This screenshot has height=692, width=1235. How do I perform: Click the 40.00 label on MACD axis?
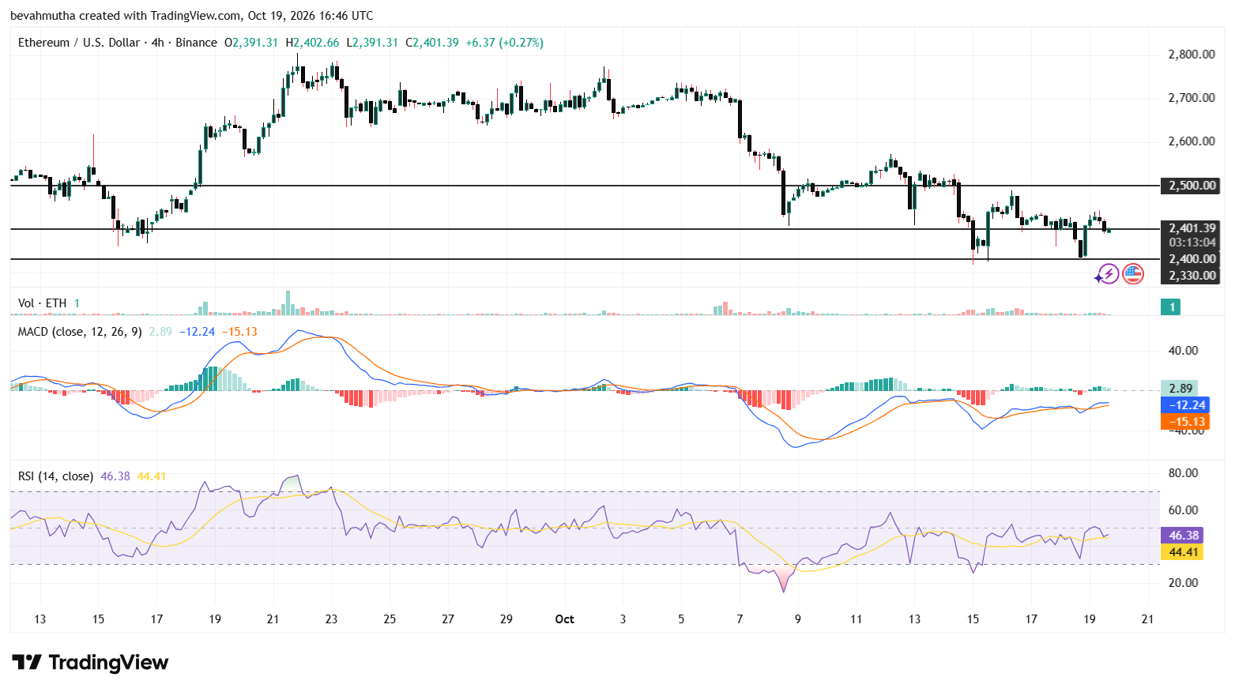tap(1184, 351)
